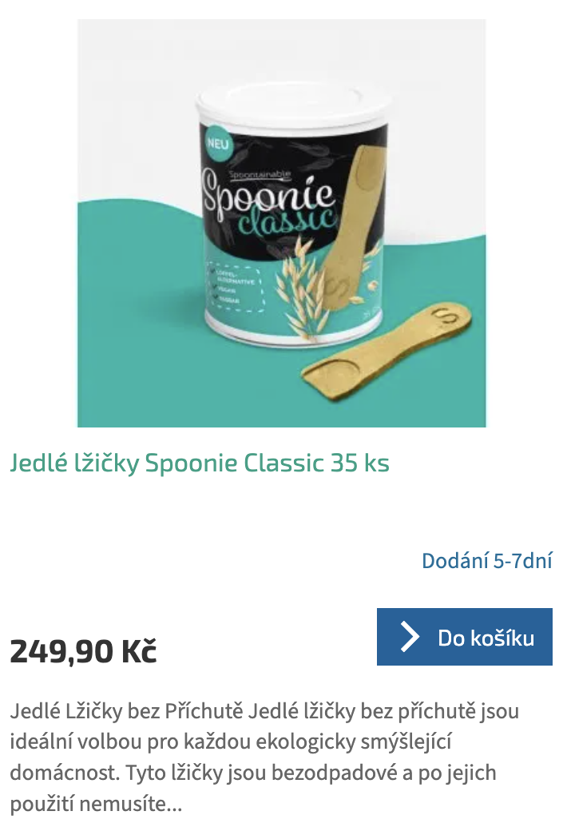The width and height of the screenshot is (567, 831).
Task: Click the chevron arrow icon in cart button
Action: pos(410,637)
